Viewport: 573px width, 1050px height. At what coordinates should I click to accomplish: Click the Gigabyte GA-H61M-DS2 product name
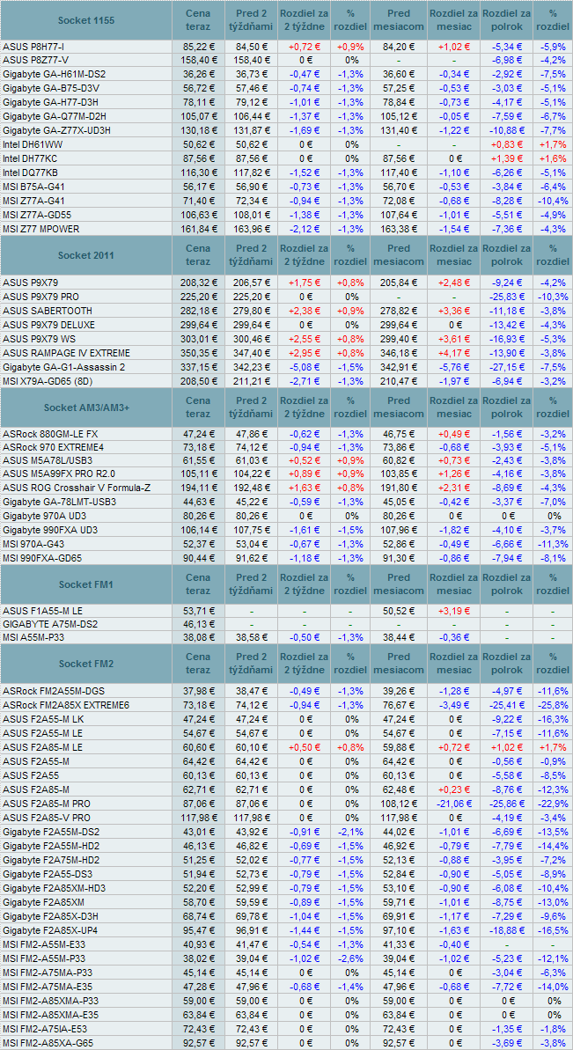tap(55, 74)
